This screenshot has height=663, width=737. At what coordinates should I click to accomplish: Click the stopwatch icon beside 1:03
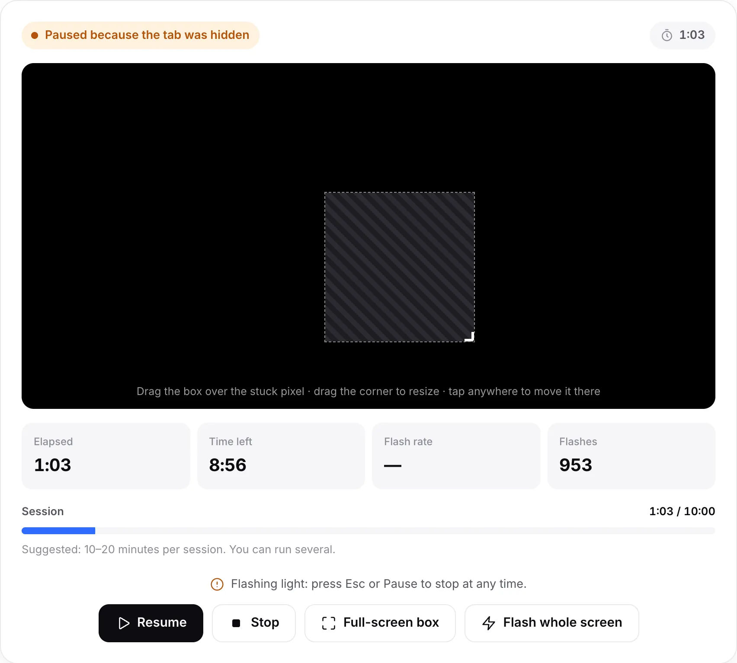[x=667, y=35]
